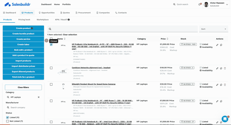Image resolution: width=231 pixels, height=125 pixels.
Task: Open the Dashboard top menu item
Action: pos(46,4)
